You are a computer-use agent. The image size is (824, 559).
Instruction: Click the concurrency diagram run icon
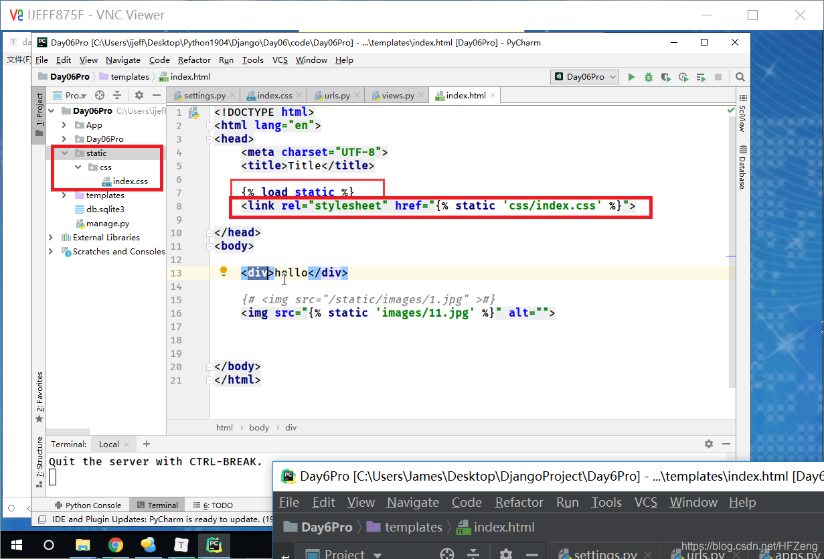click(701, 77)
